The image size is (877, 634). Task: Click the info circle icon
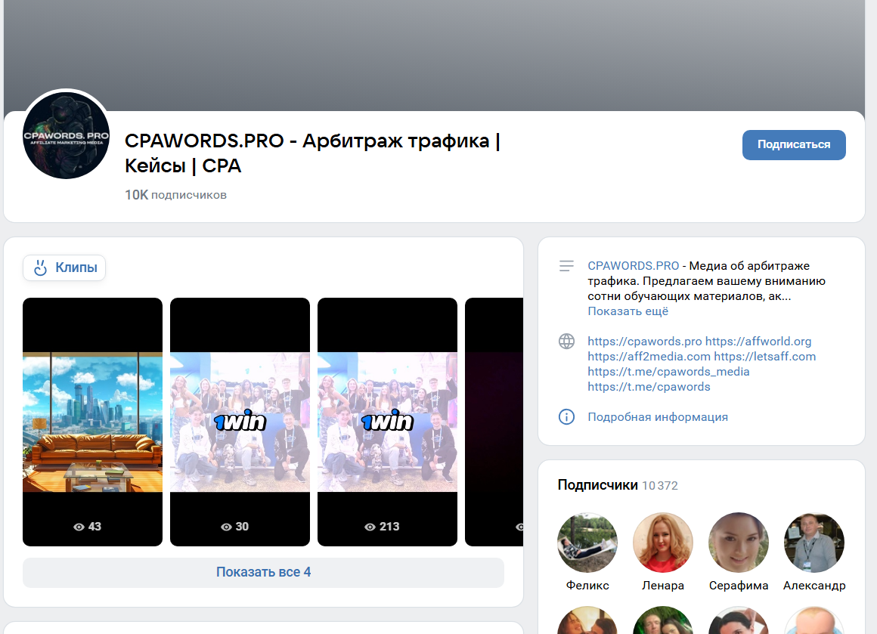coord(566,417)
